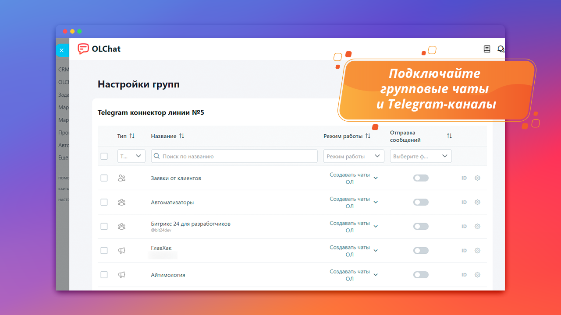Viewport: 561px width, 315px height.
Task: Show ID for Автоматизаторы
Action: pyautogui.click(x=464, y=202)
